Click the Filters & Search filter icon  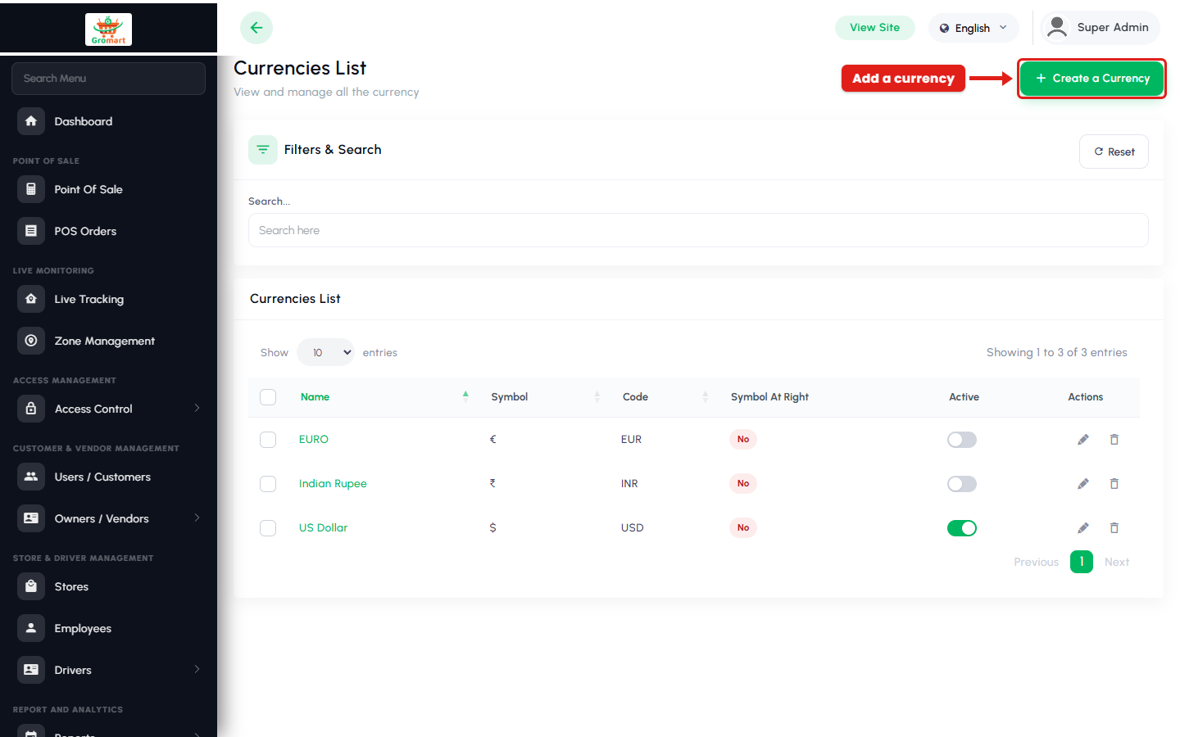tap(263, 150)
